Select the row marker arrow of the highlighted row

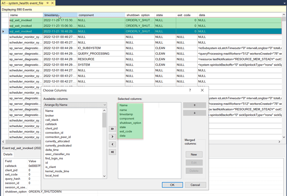click(x=3, y=31)
